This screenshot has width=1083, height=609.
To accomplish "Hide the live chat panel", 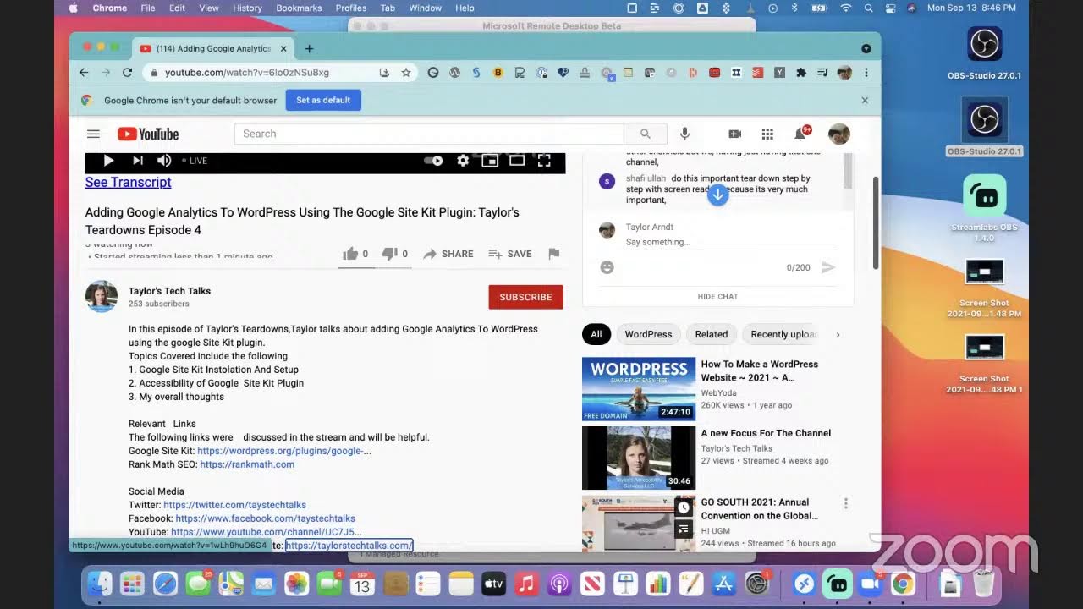I will coord(717,296).
